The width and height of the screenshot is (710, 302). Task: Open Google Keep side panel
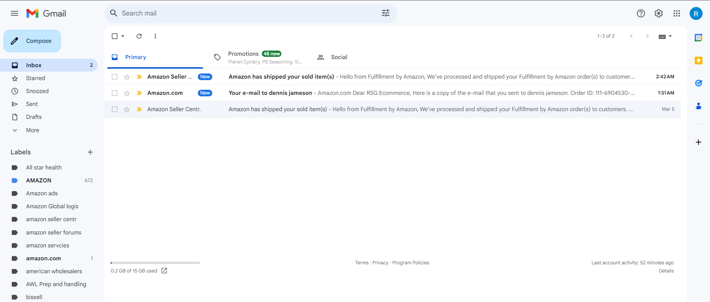699,61
